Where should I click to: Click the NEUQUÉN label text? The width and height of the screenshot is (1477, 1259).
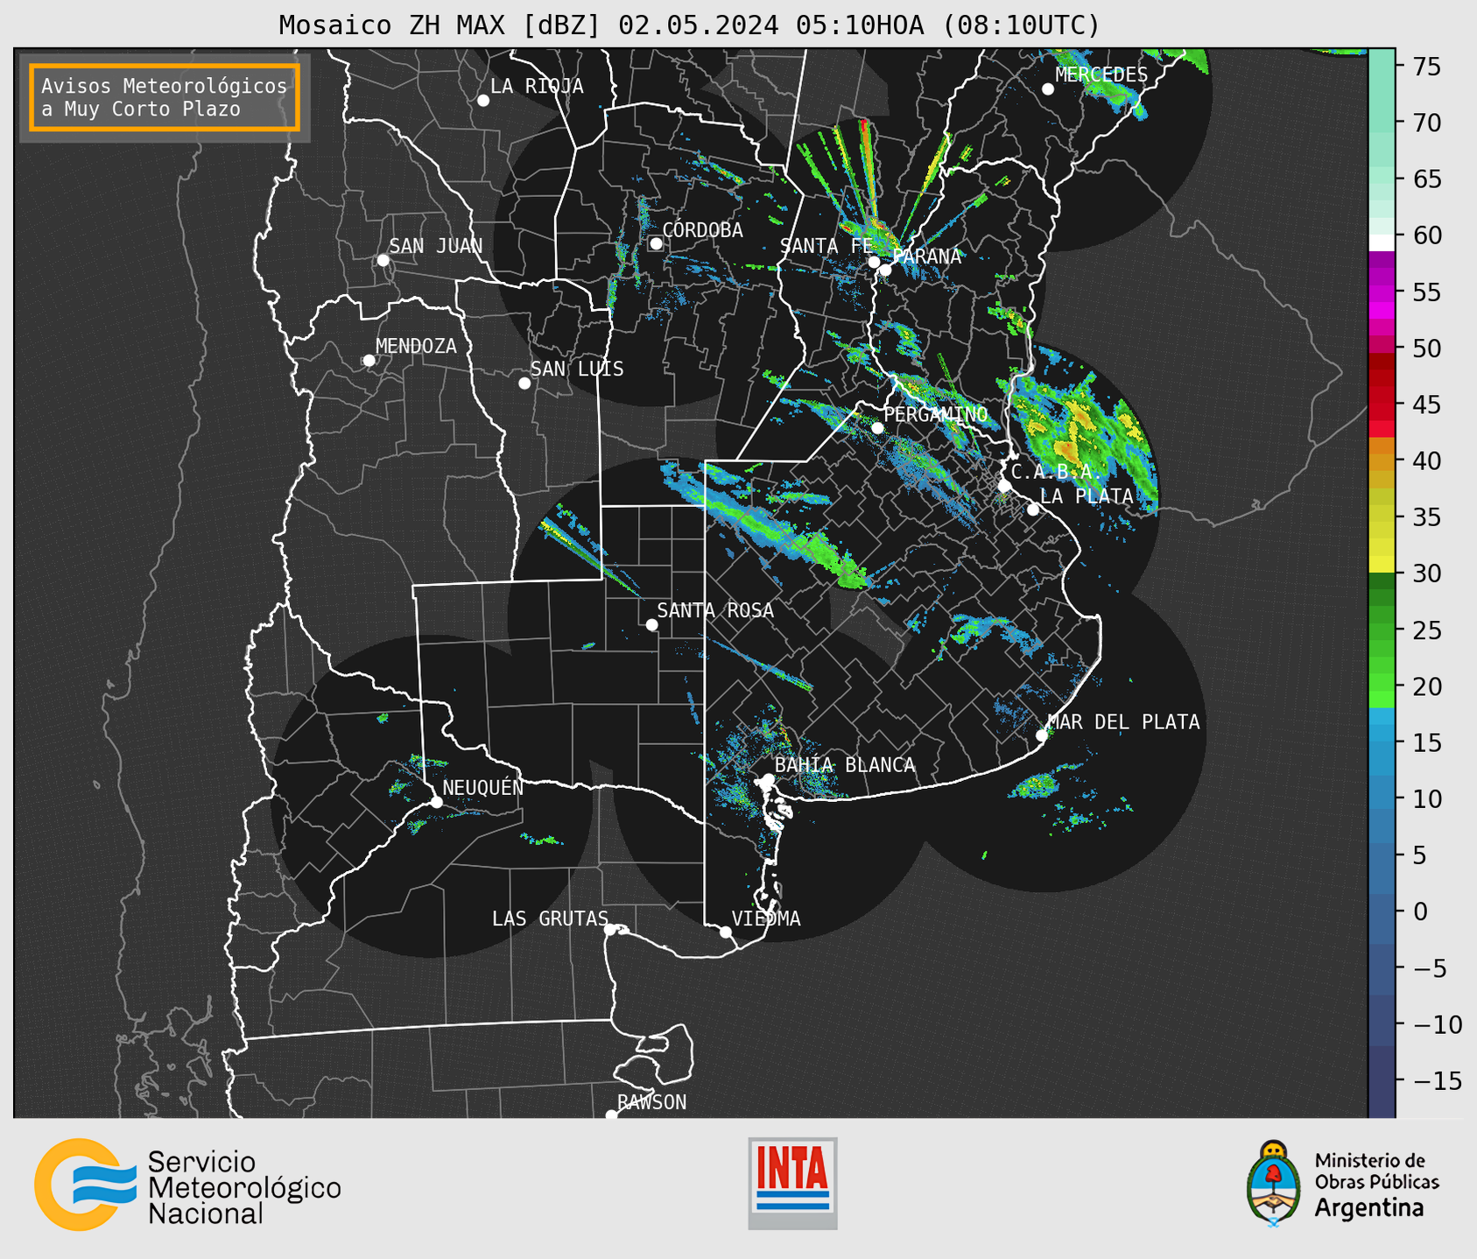click(483, 788)
